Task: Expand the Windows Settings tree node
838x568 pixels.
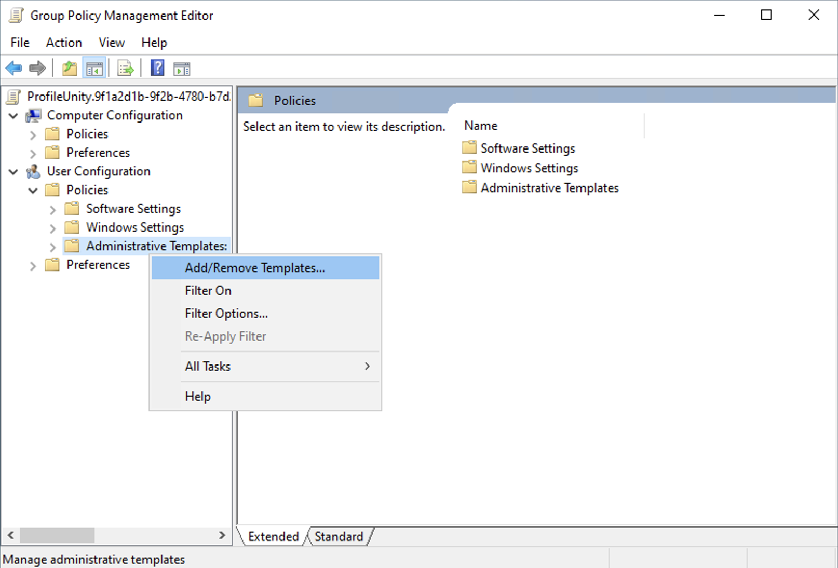Action: 52,228
